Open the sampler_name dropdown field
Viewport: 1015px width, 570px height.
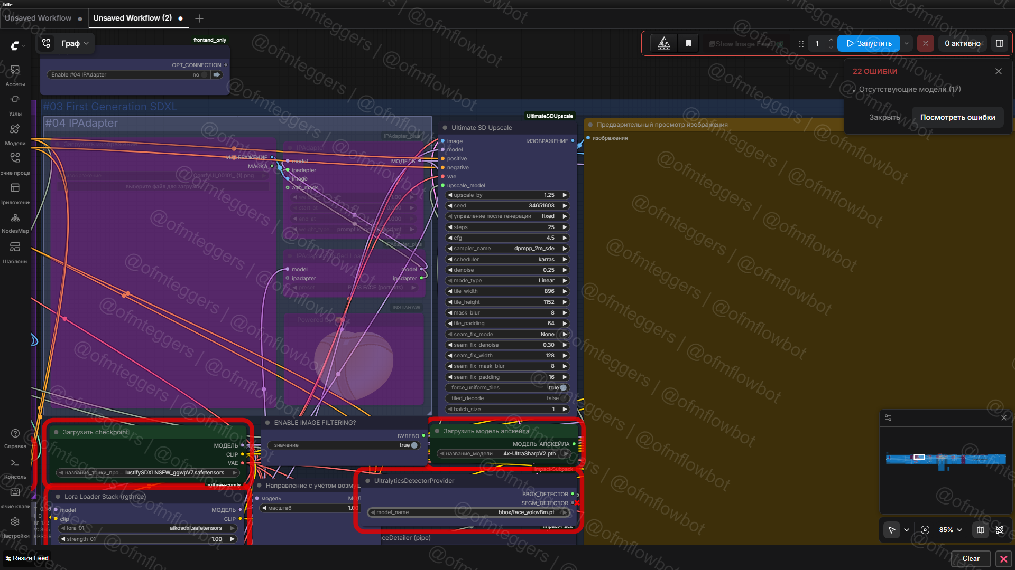click(507, 249)
